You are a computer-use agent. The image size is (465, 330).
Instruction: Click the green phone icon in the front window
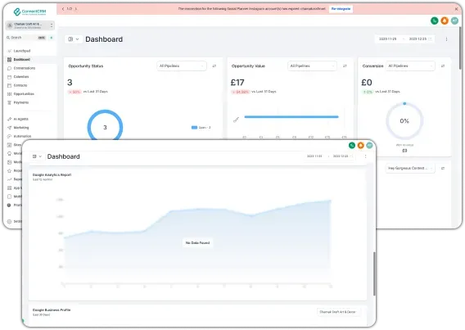pyautogui.click(x=352, y=145)
